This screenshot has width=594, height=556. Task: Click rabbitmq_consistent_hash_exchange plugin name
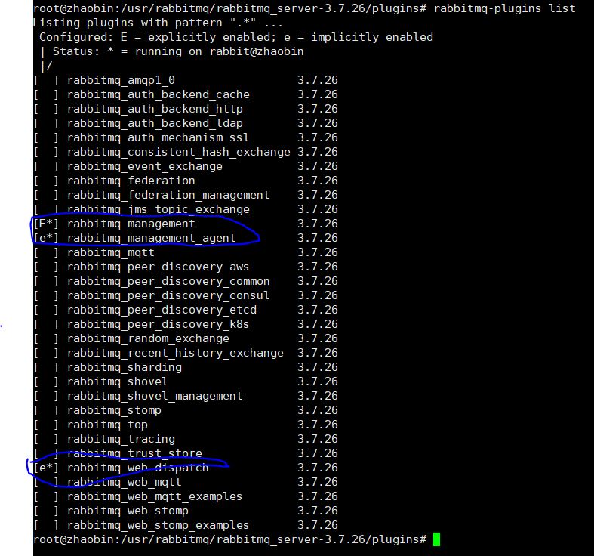[x=179, y=152]
